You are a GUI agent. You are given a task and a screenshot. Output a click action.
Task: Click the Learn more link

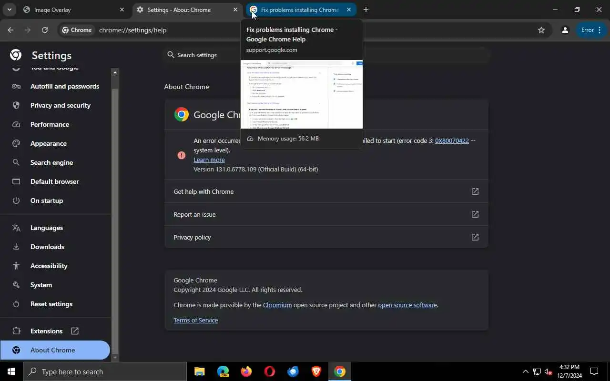click(209, 160)
